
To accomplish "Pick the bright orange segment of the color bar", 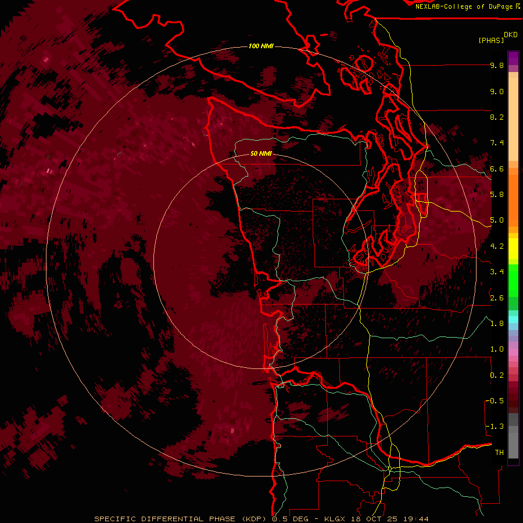I will click(x=513, y=200).
